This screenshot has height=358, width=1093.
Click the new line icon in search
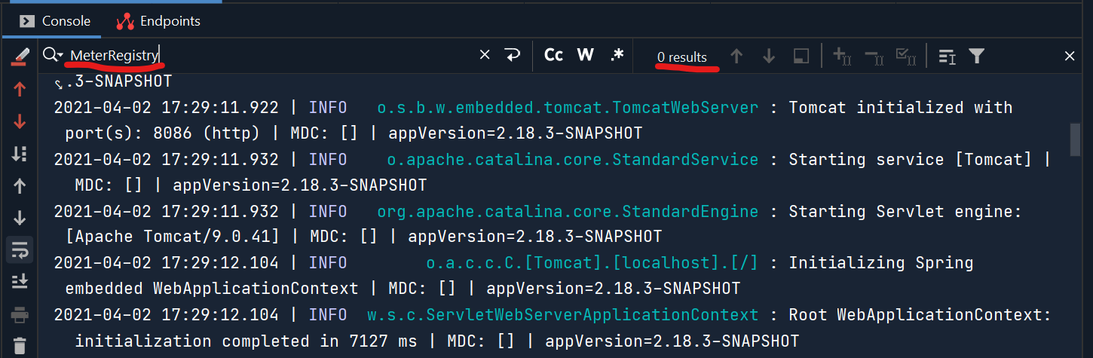point(513,55)
